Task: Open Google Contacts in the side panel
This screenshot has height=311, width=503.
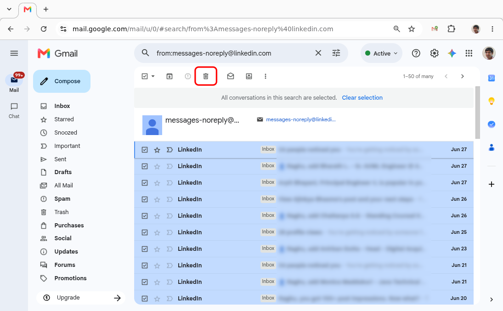Action: click(x=492, y=147)
